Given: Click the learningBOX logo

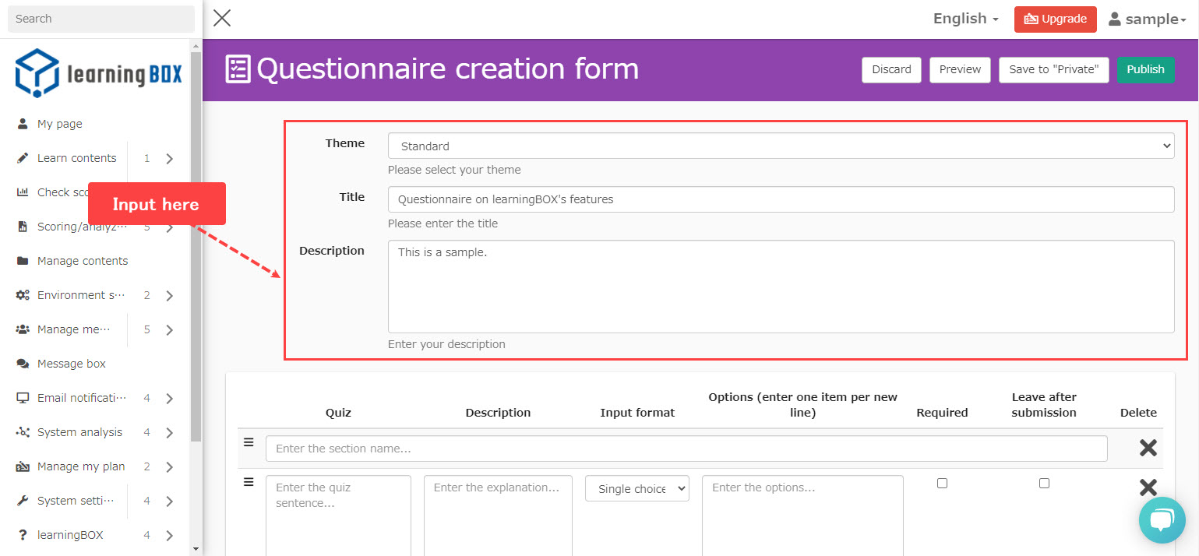Looking at the screenshot, I should click(x=99, y=73).
